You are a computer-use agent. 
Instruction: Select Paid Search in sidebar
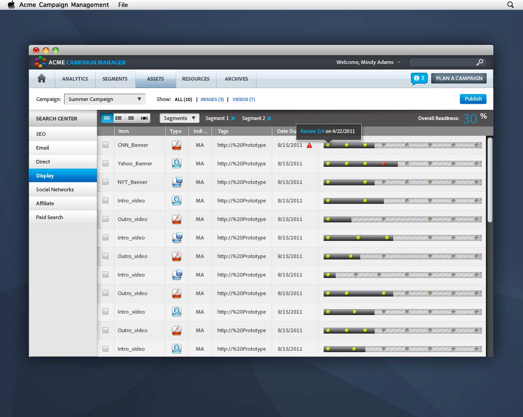(x=63, y=217)
